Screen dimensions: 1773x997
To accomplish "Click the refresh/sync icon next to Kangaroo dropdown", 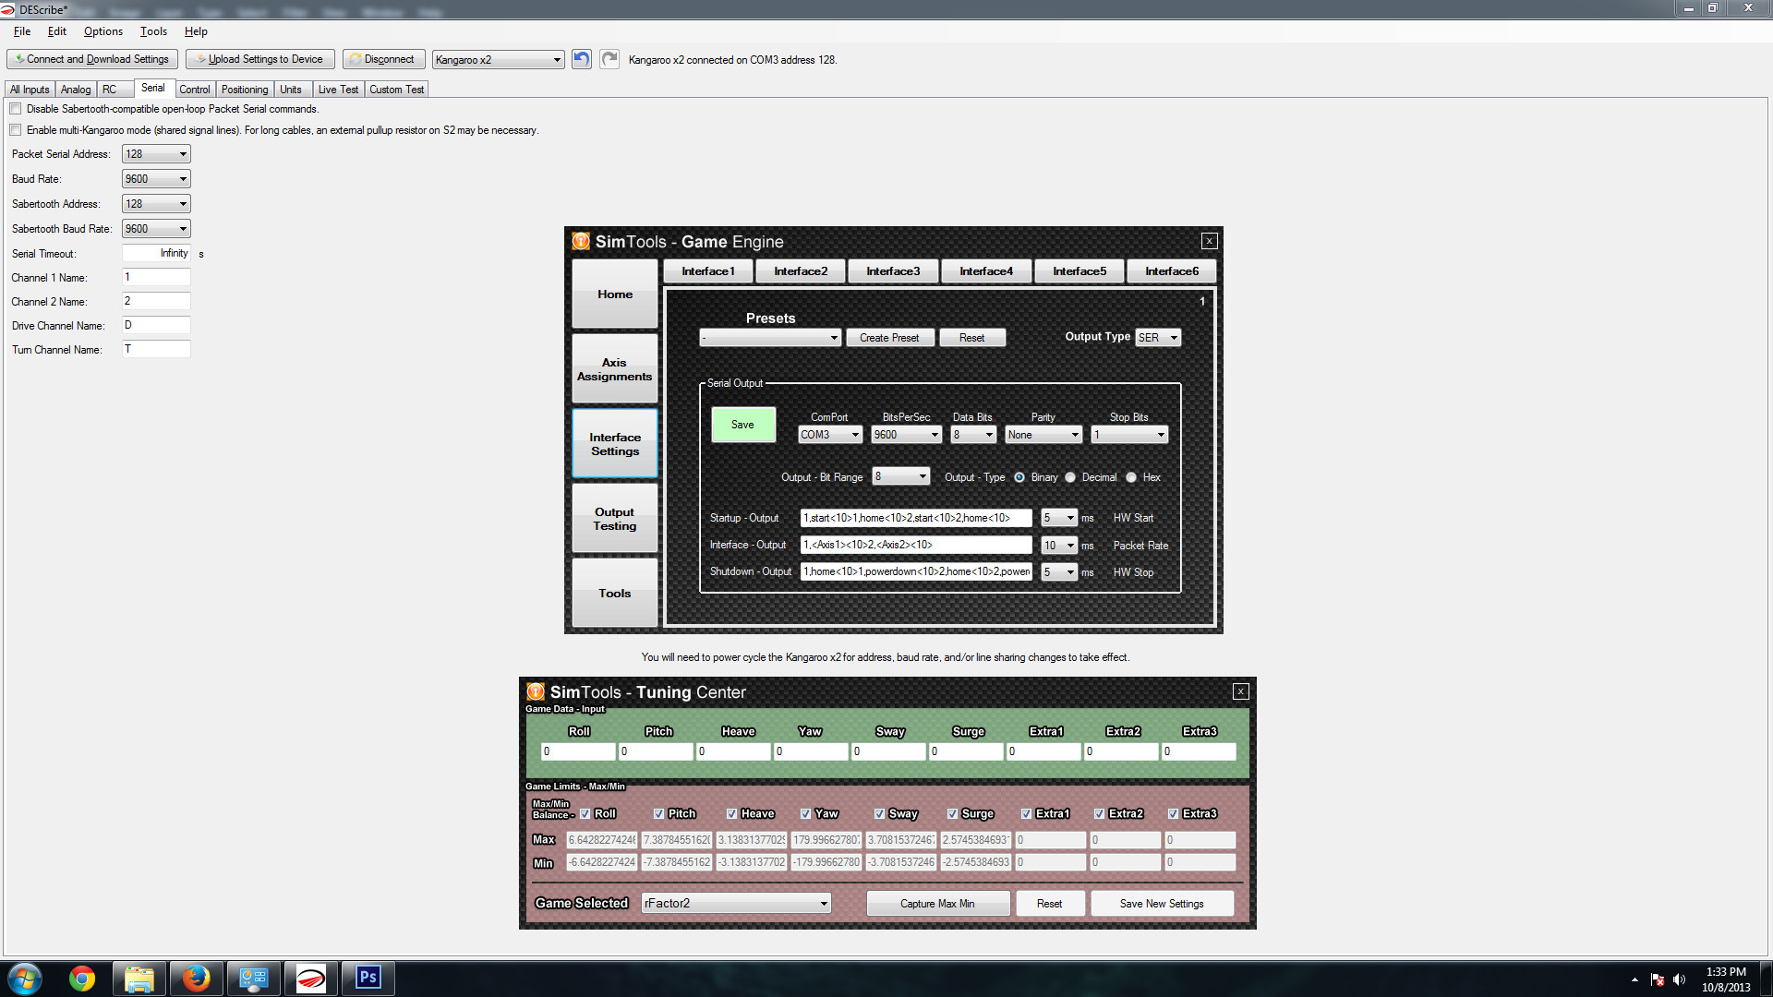I will pos(582,58).
